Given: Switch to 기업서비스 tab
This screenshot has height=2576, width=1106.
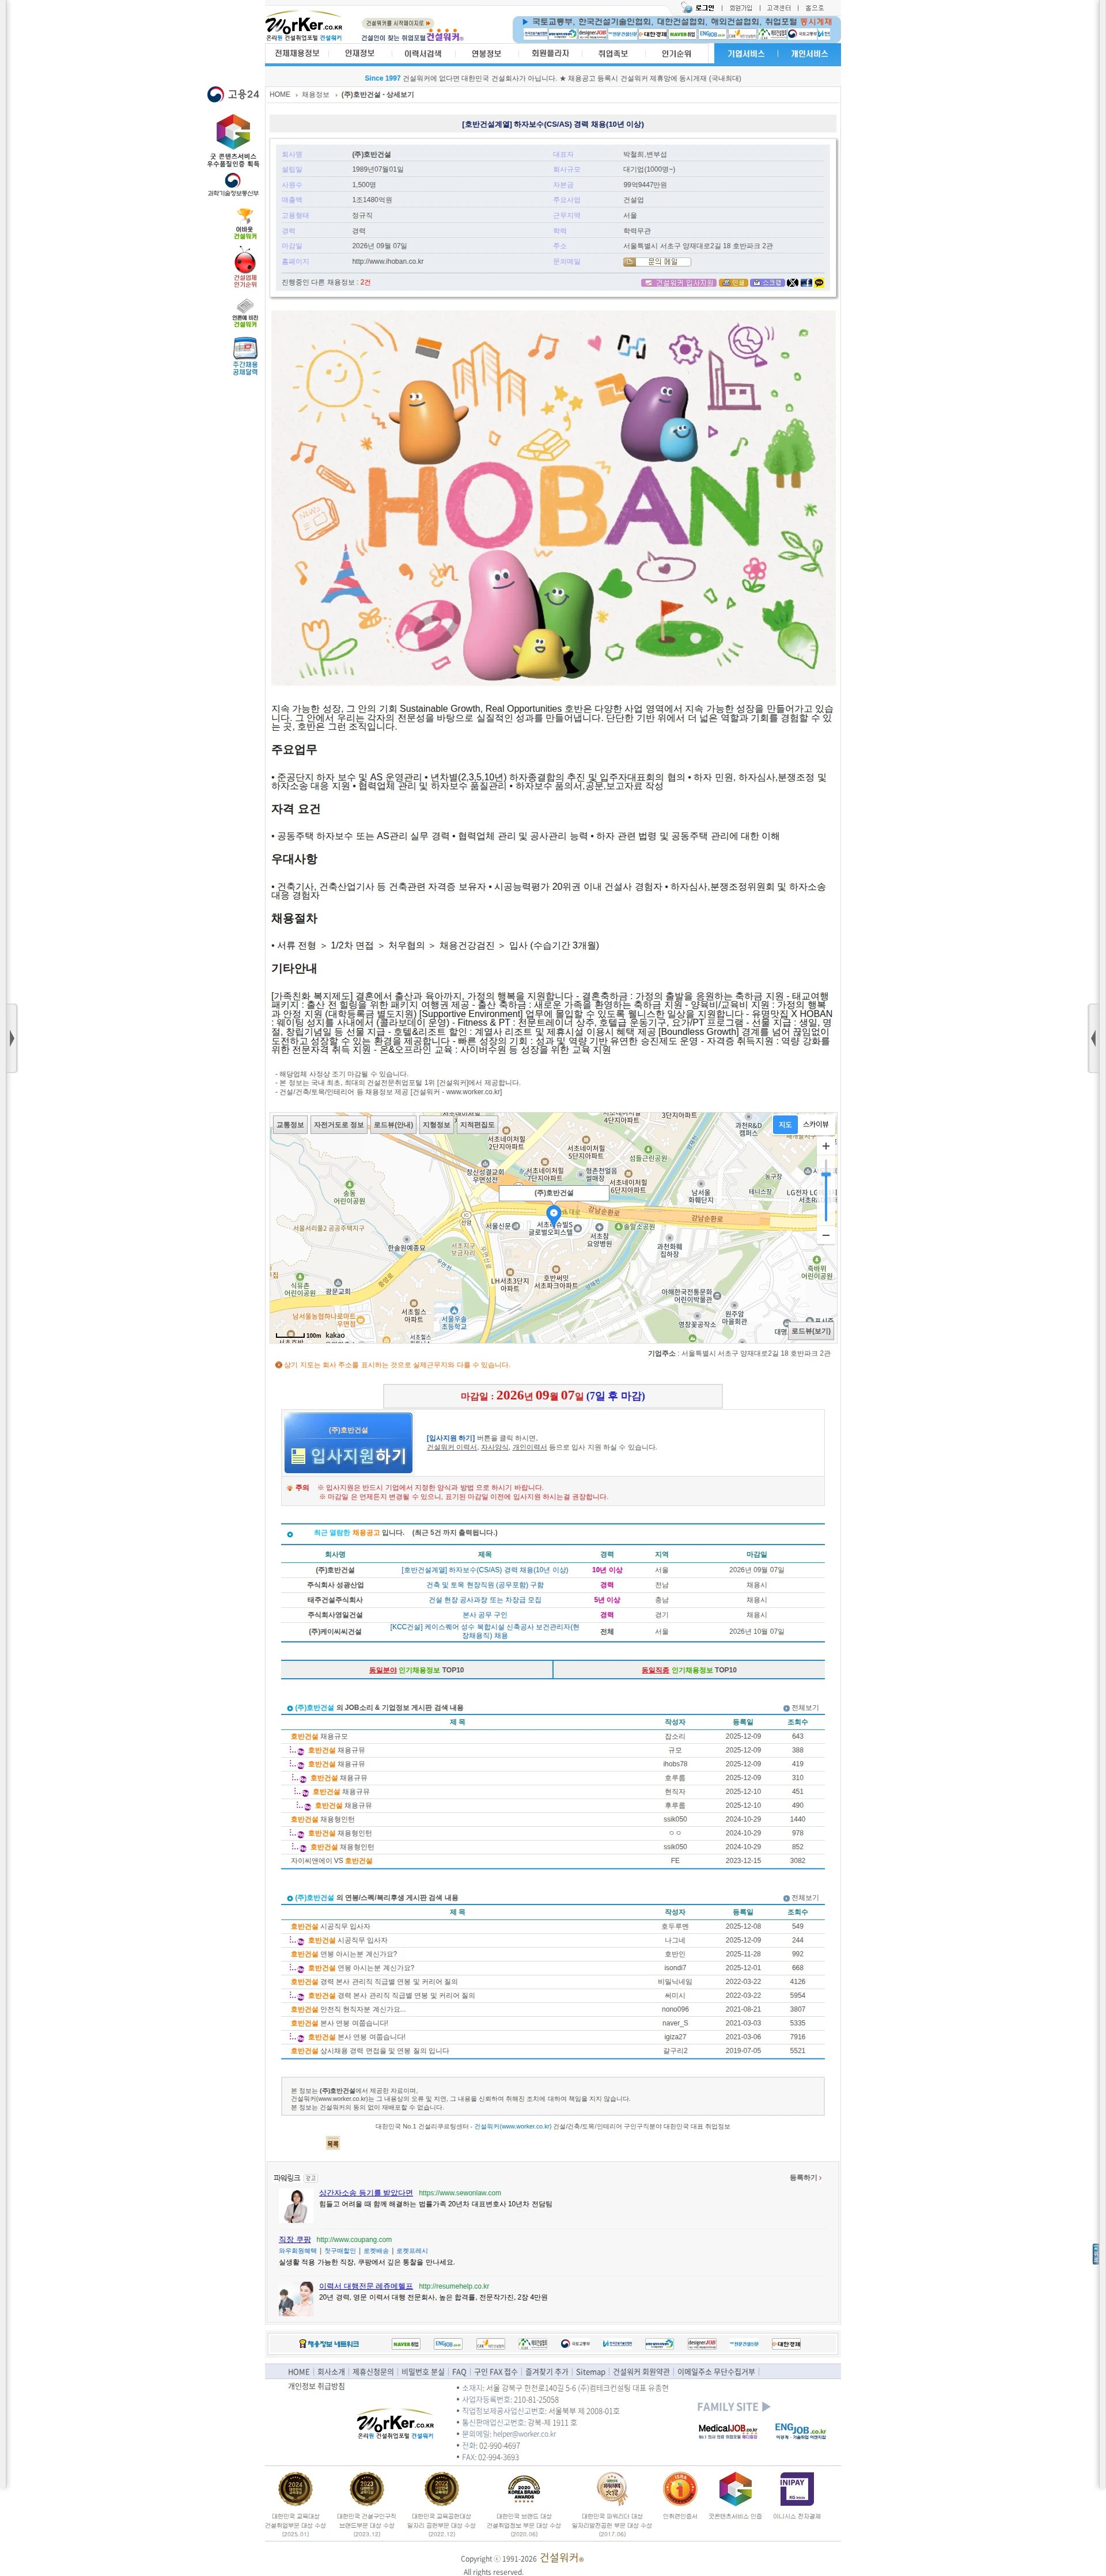Looking at the screenshot, I should (x=746, y=54).
